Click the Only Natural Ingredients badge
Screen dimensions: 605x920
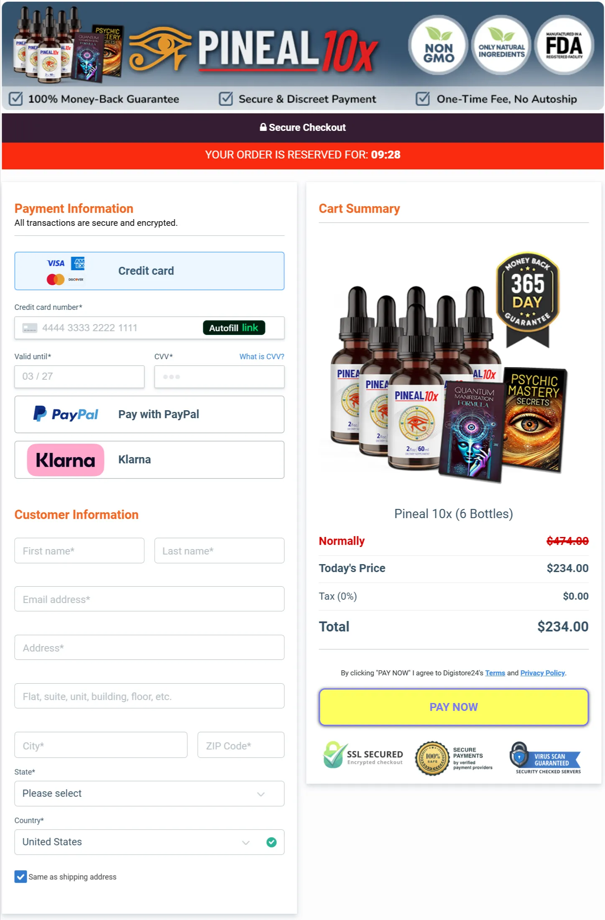[x=501, y=45]
